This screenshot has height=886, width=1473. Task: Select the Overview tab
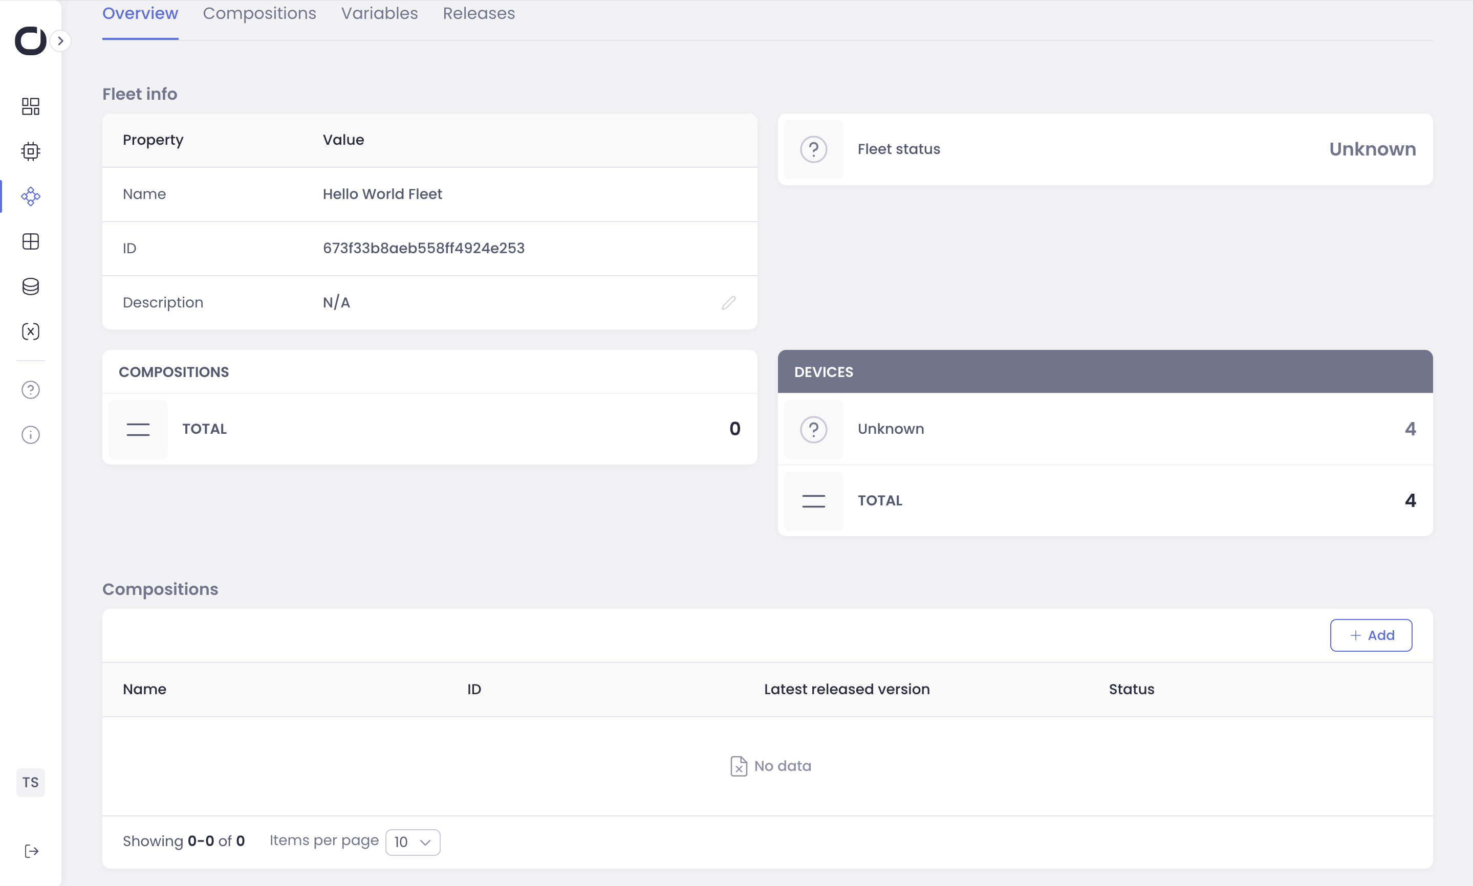click(x=140, y=14)
